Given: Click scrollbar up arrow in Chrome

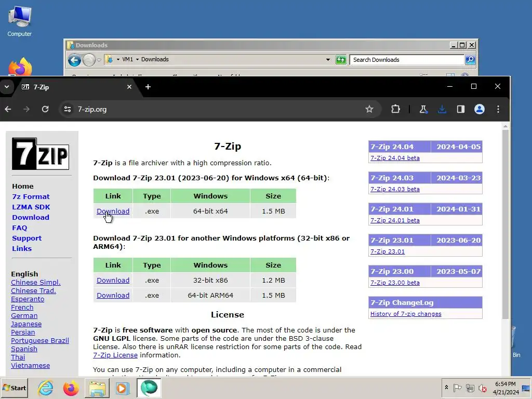Looking at the screenshot, I should 506,126.
